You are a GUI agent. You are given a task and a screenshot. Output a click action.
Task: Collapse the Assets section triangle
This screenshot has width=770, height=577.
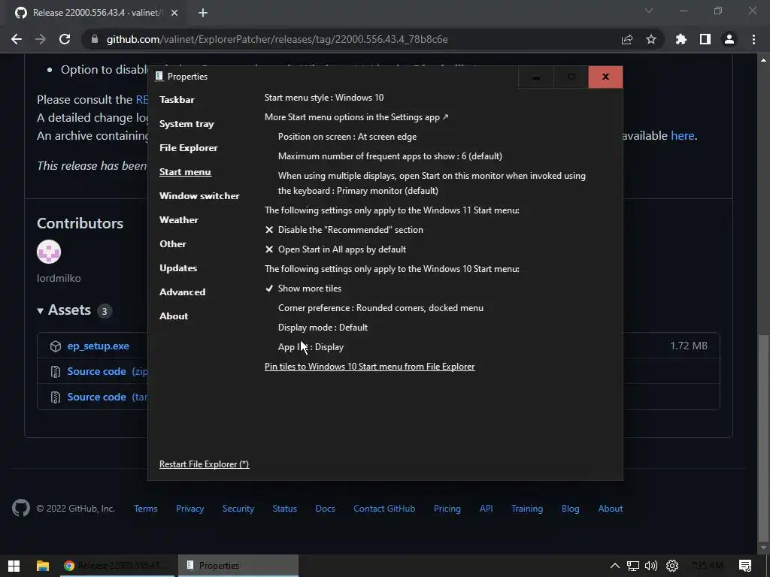(x=41, y=310)
